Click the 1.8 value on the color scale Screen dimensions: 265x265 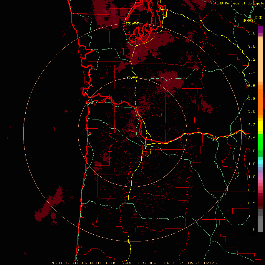(x=252, y=164)
